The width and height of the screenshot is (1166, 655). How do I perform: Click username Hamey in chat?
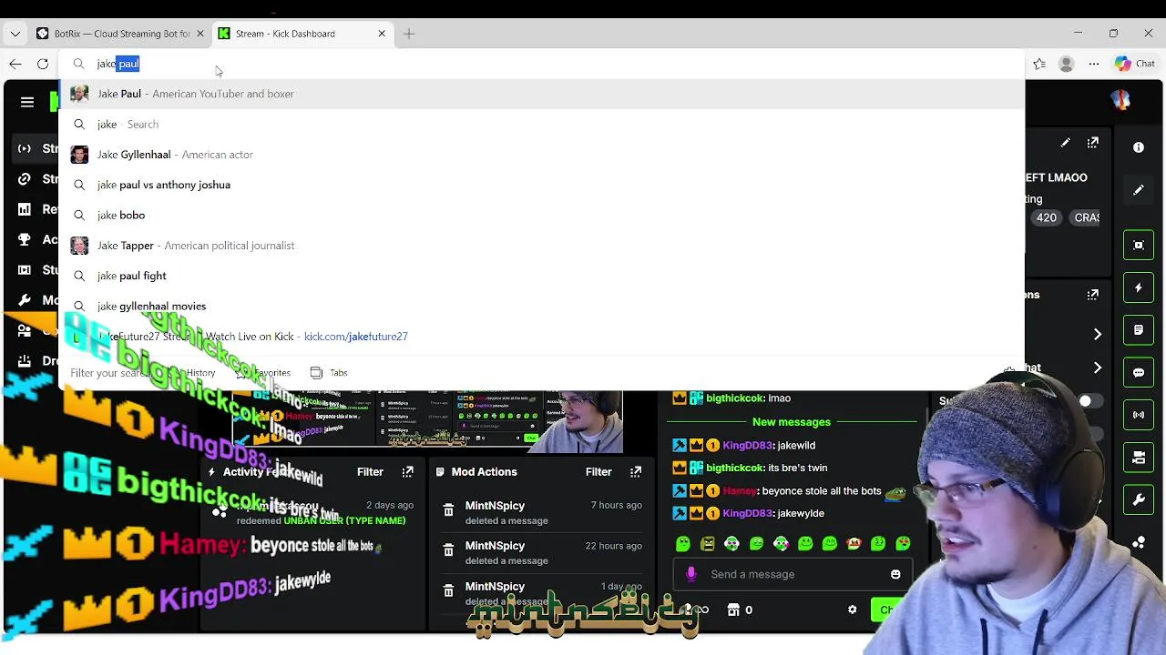(740, 490)
